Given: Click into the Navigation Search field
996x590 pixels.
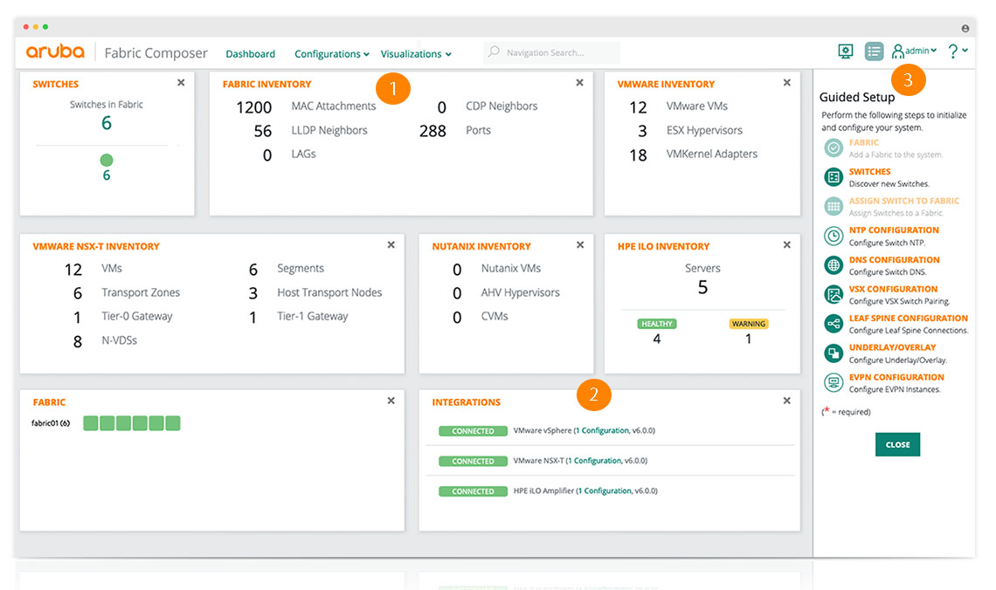Looking at the screenshot, I should pos(551,52).
